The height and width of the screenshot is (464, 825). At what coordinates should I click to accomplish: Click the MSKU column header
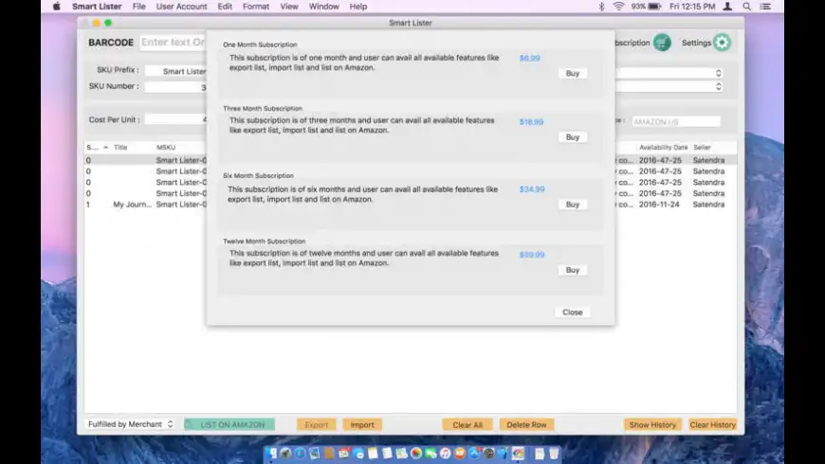166,147
